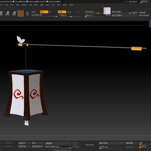
Task: Select the white butterfly ornament on pole
Action: pyautogui.click(x=21, y=39)
